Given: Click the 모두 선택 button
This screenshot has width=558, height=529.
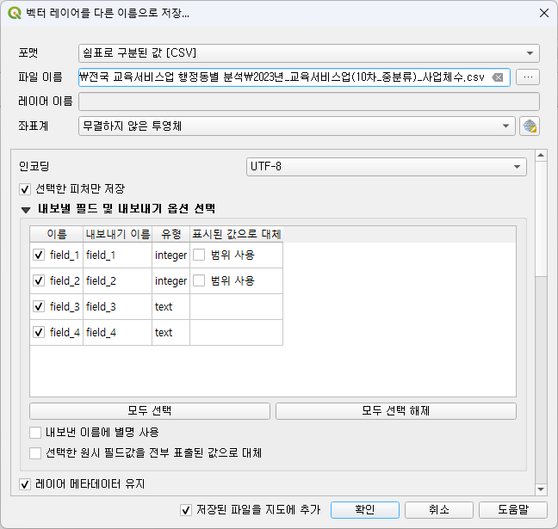Looking at the screenshot, I should 150,411.
